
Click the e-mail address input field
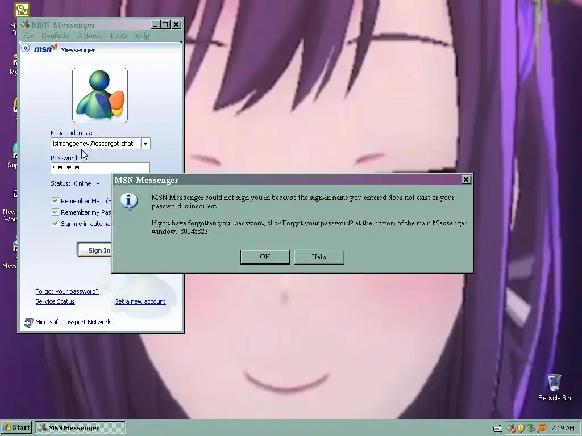click(95, 144)
